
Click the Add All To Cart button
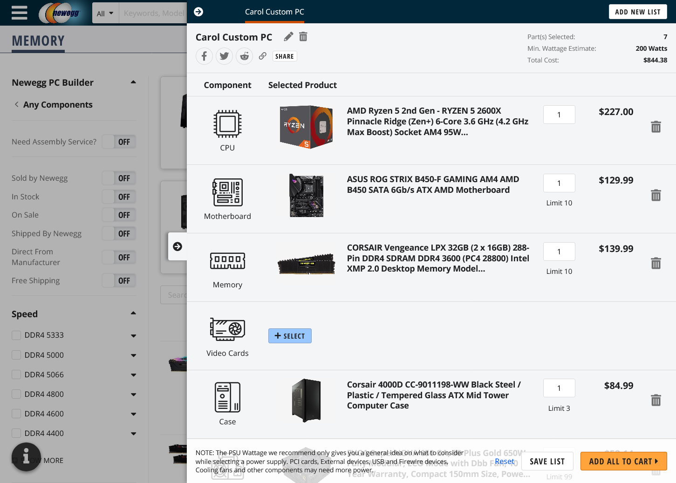[623, 461]
